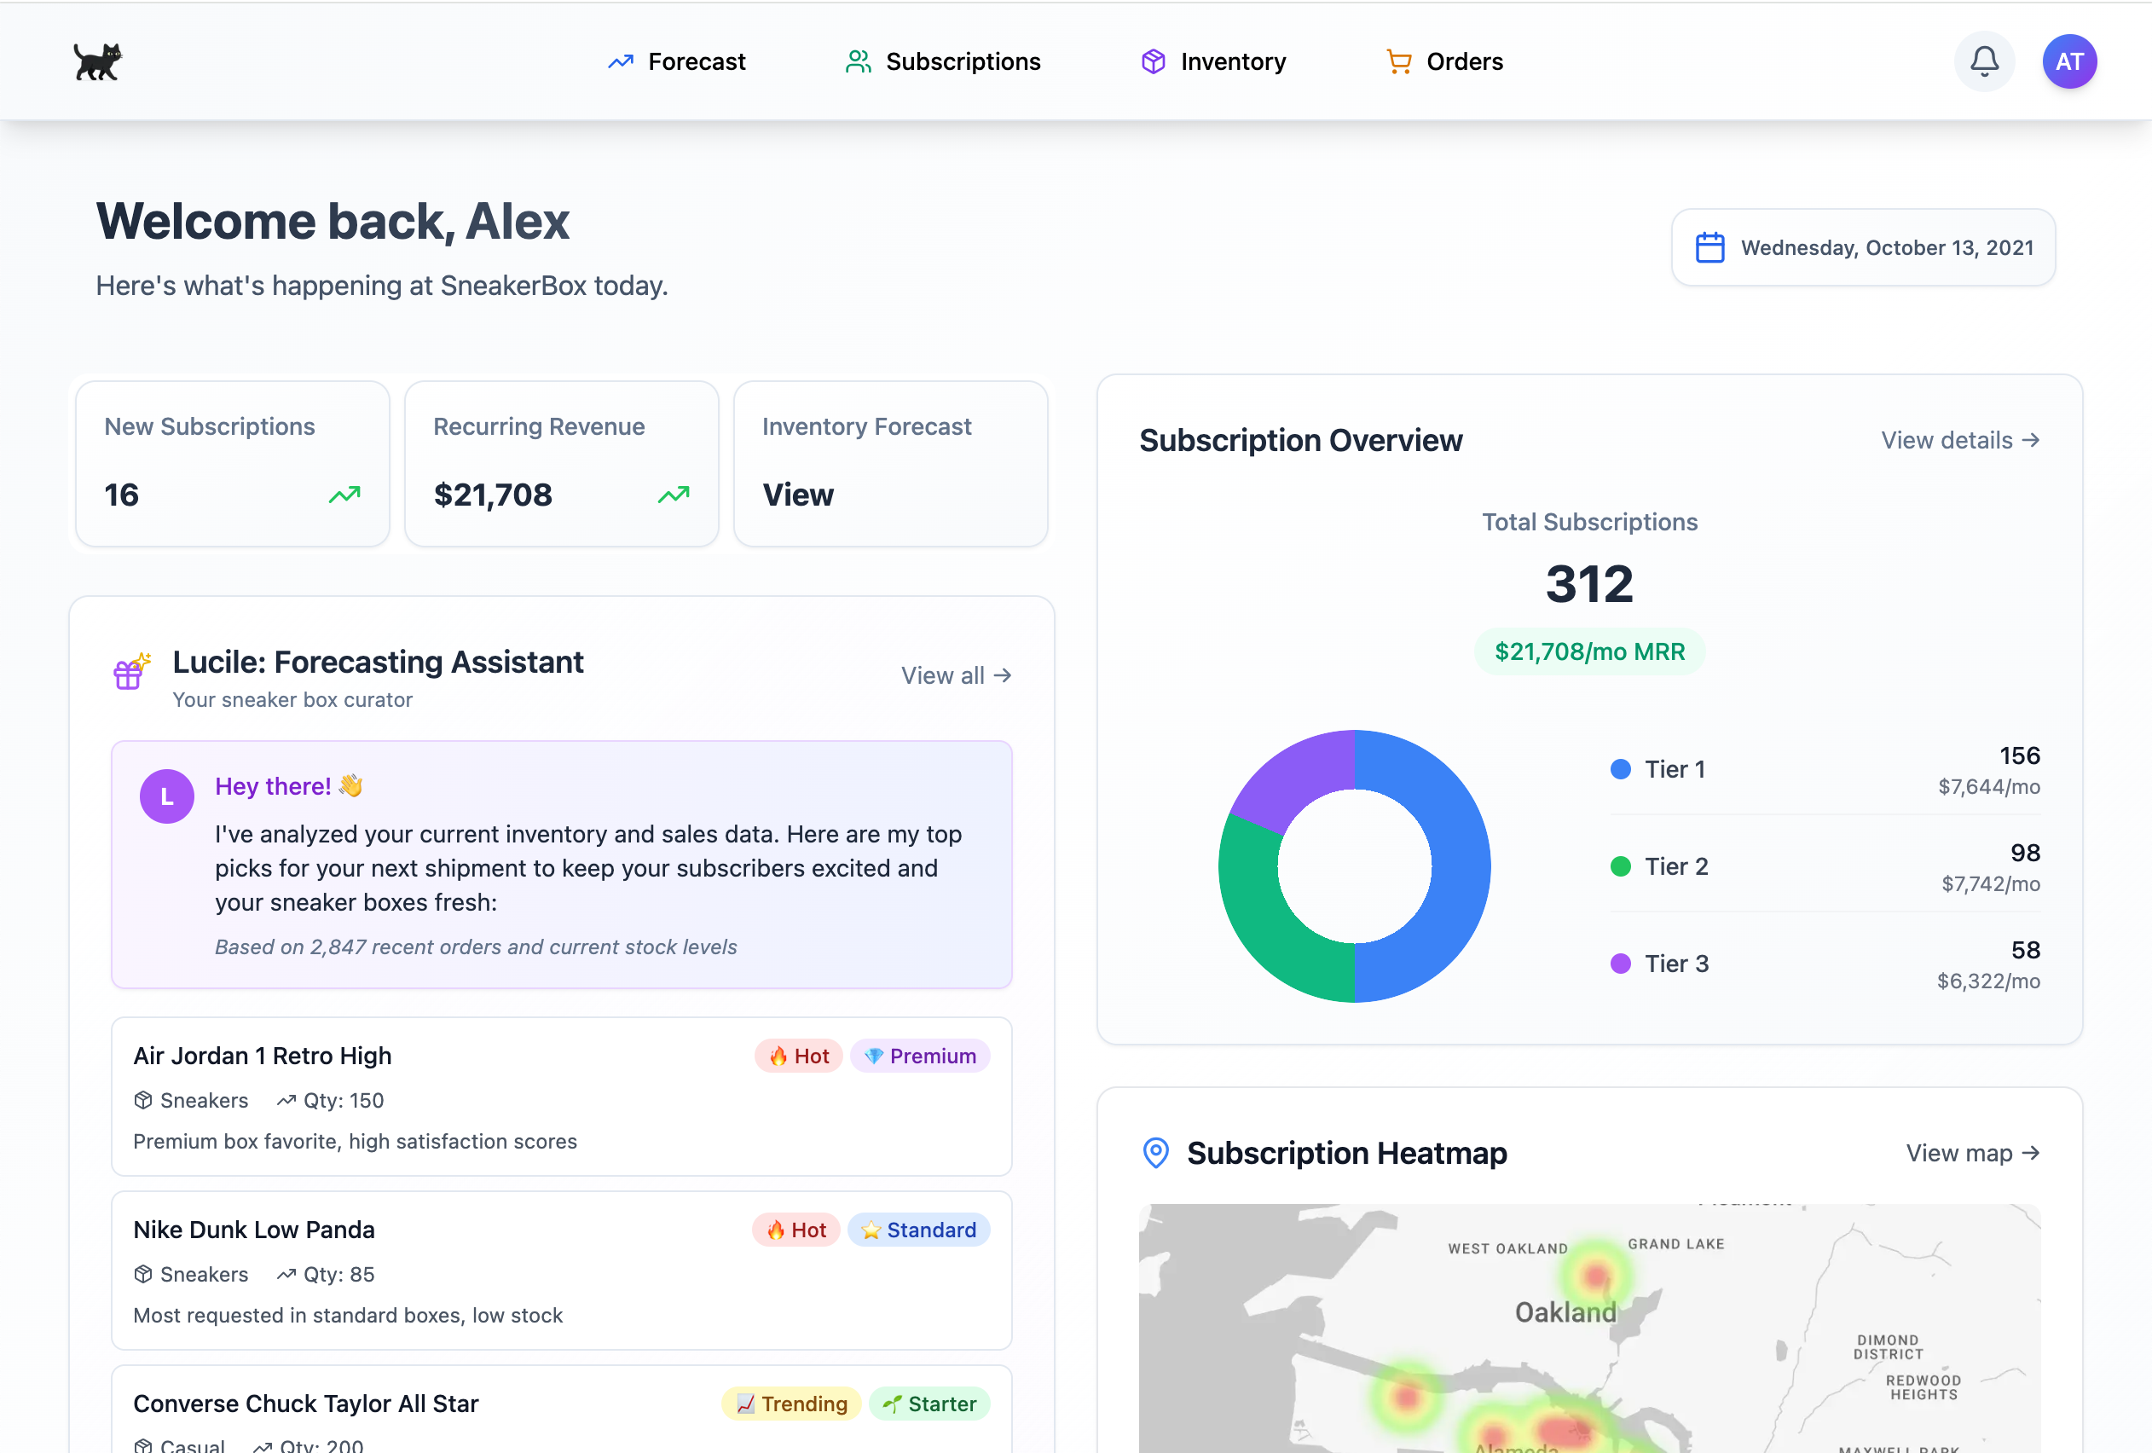Image resolution: width=2152 pixels, height=1453 pixels.
Task: Click the heatmap location pin icon
Action: click(1155, 1153)
